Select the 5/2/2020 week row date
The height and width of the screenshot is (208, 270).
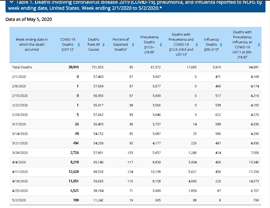click(x=19, y=200)
